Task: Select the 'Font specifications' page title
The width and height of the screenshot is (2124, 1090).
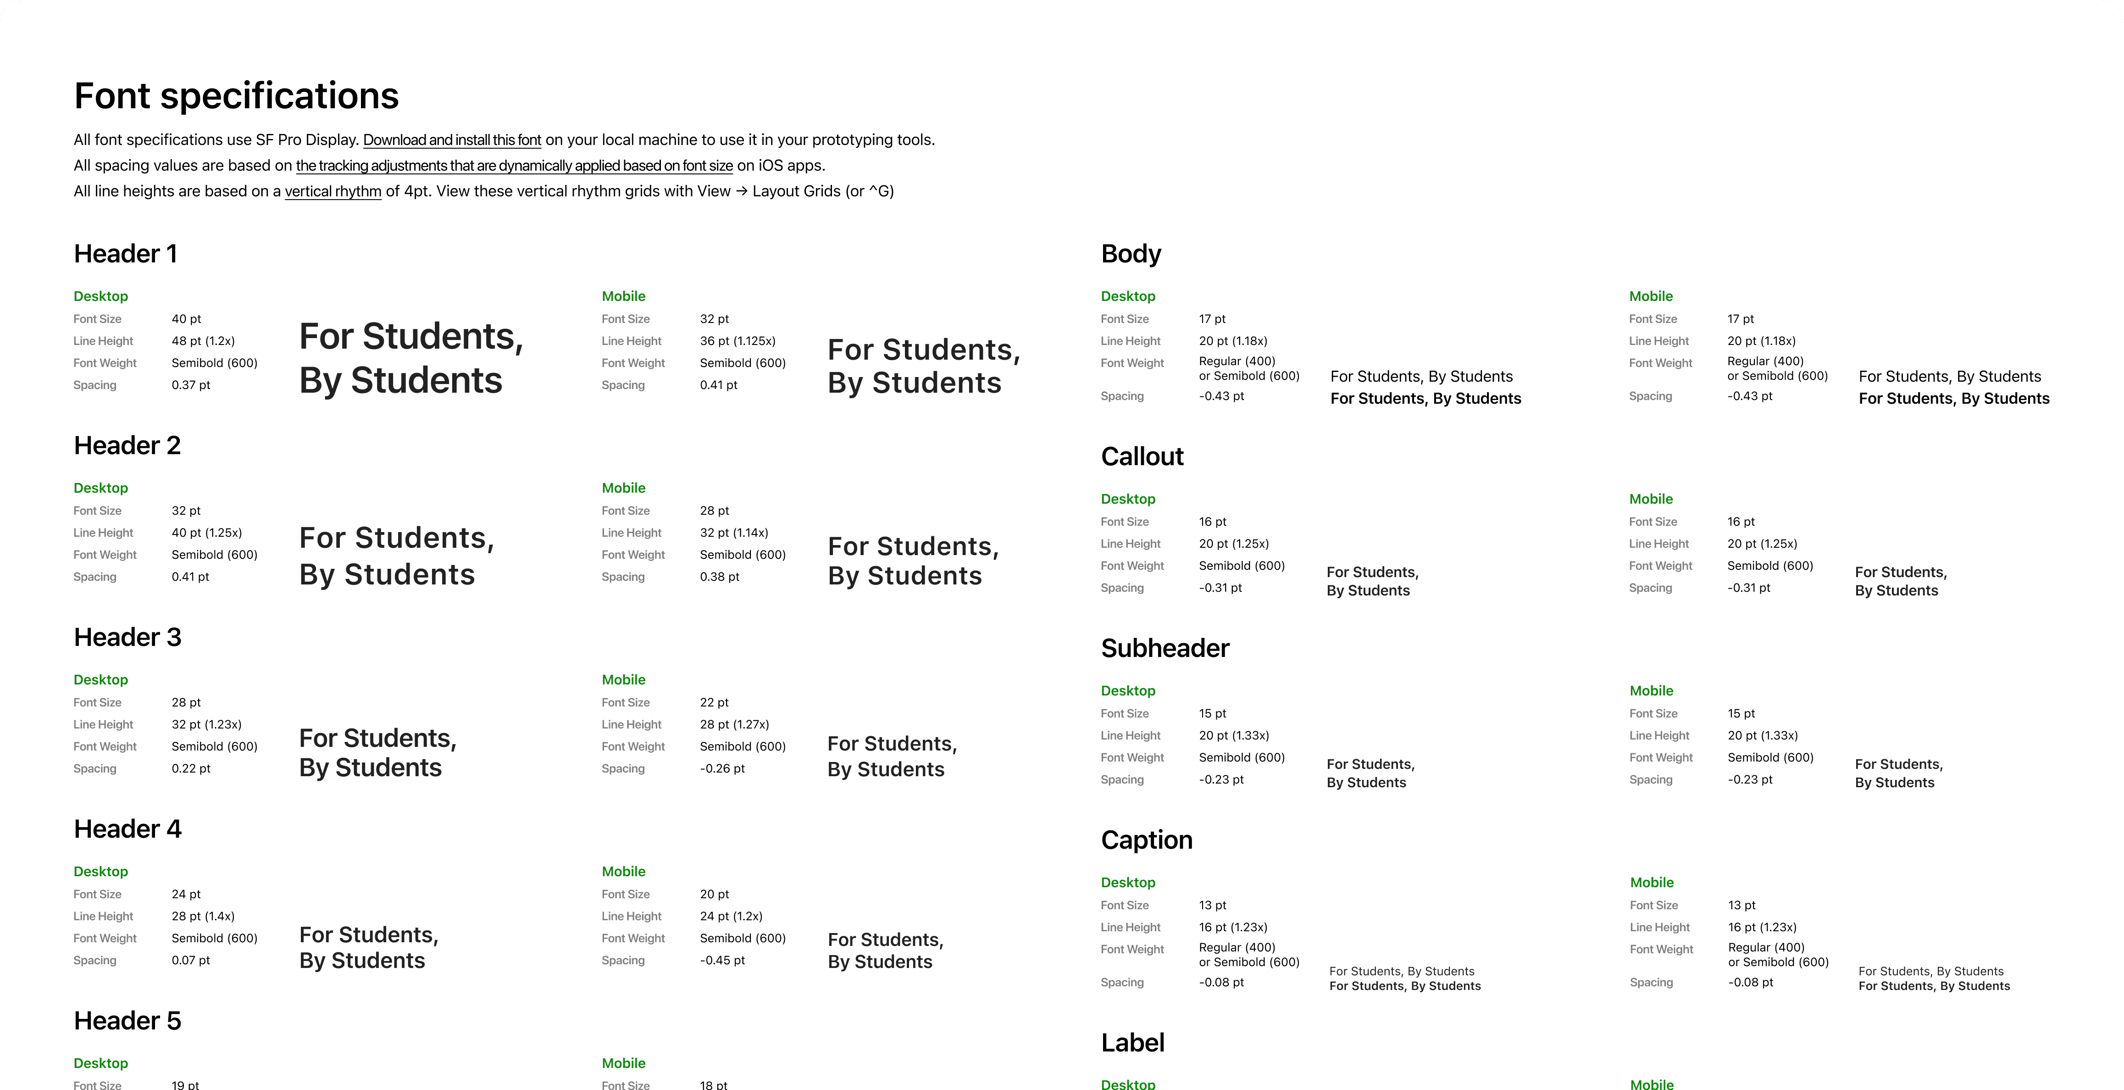Action: click(x=237, y=95)
